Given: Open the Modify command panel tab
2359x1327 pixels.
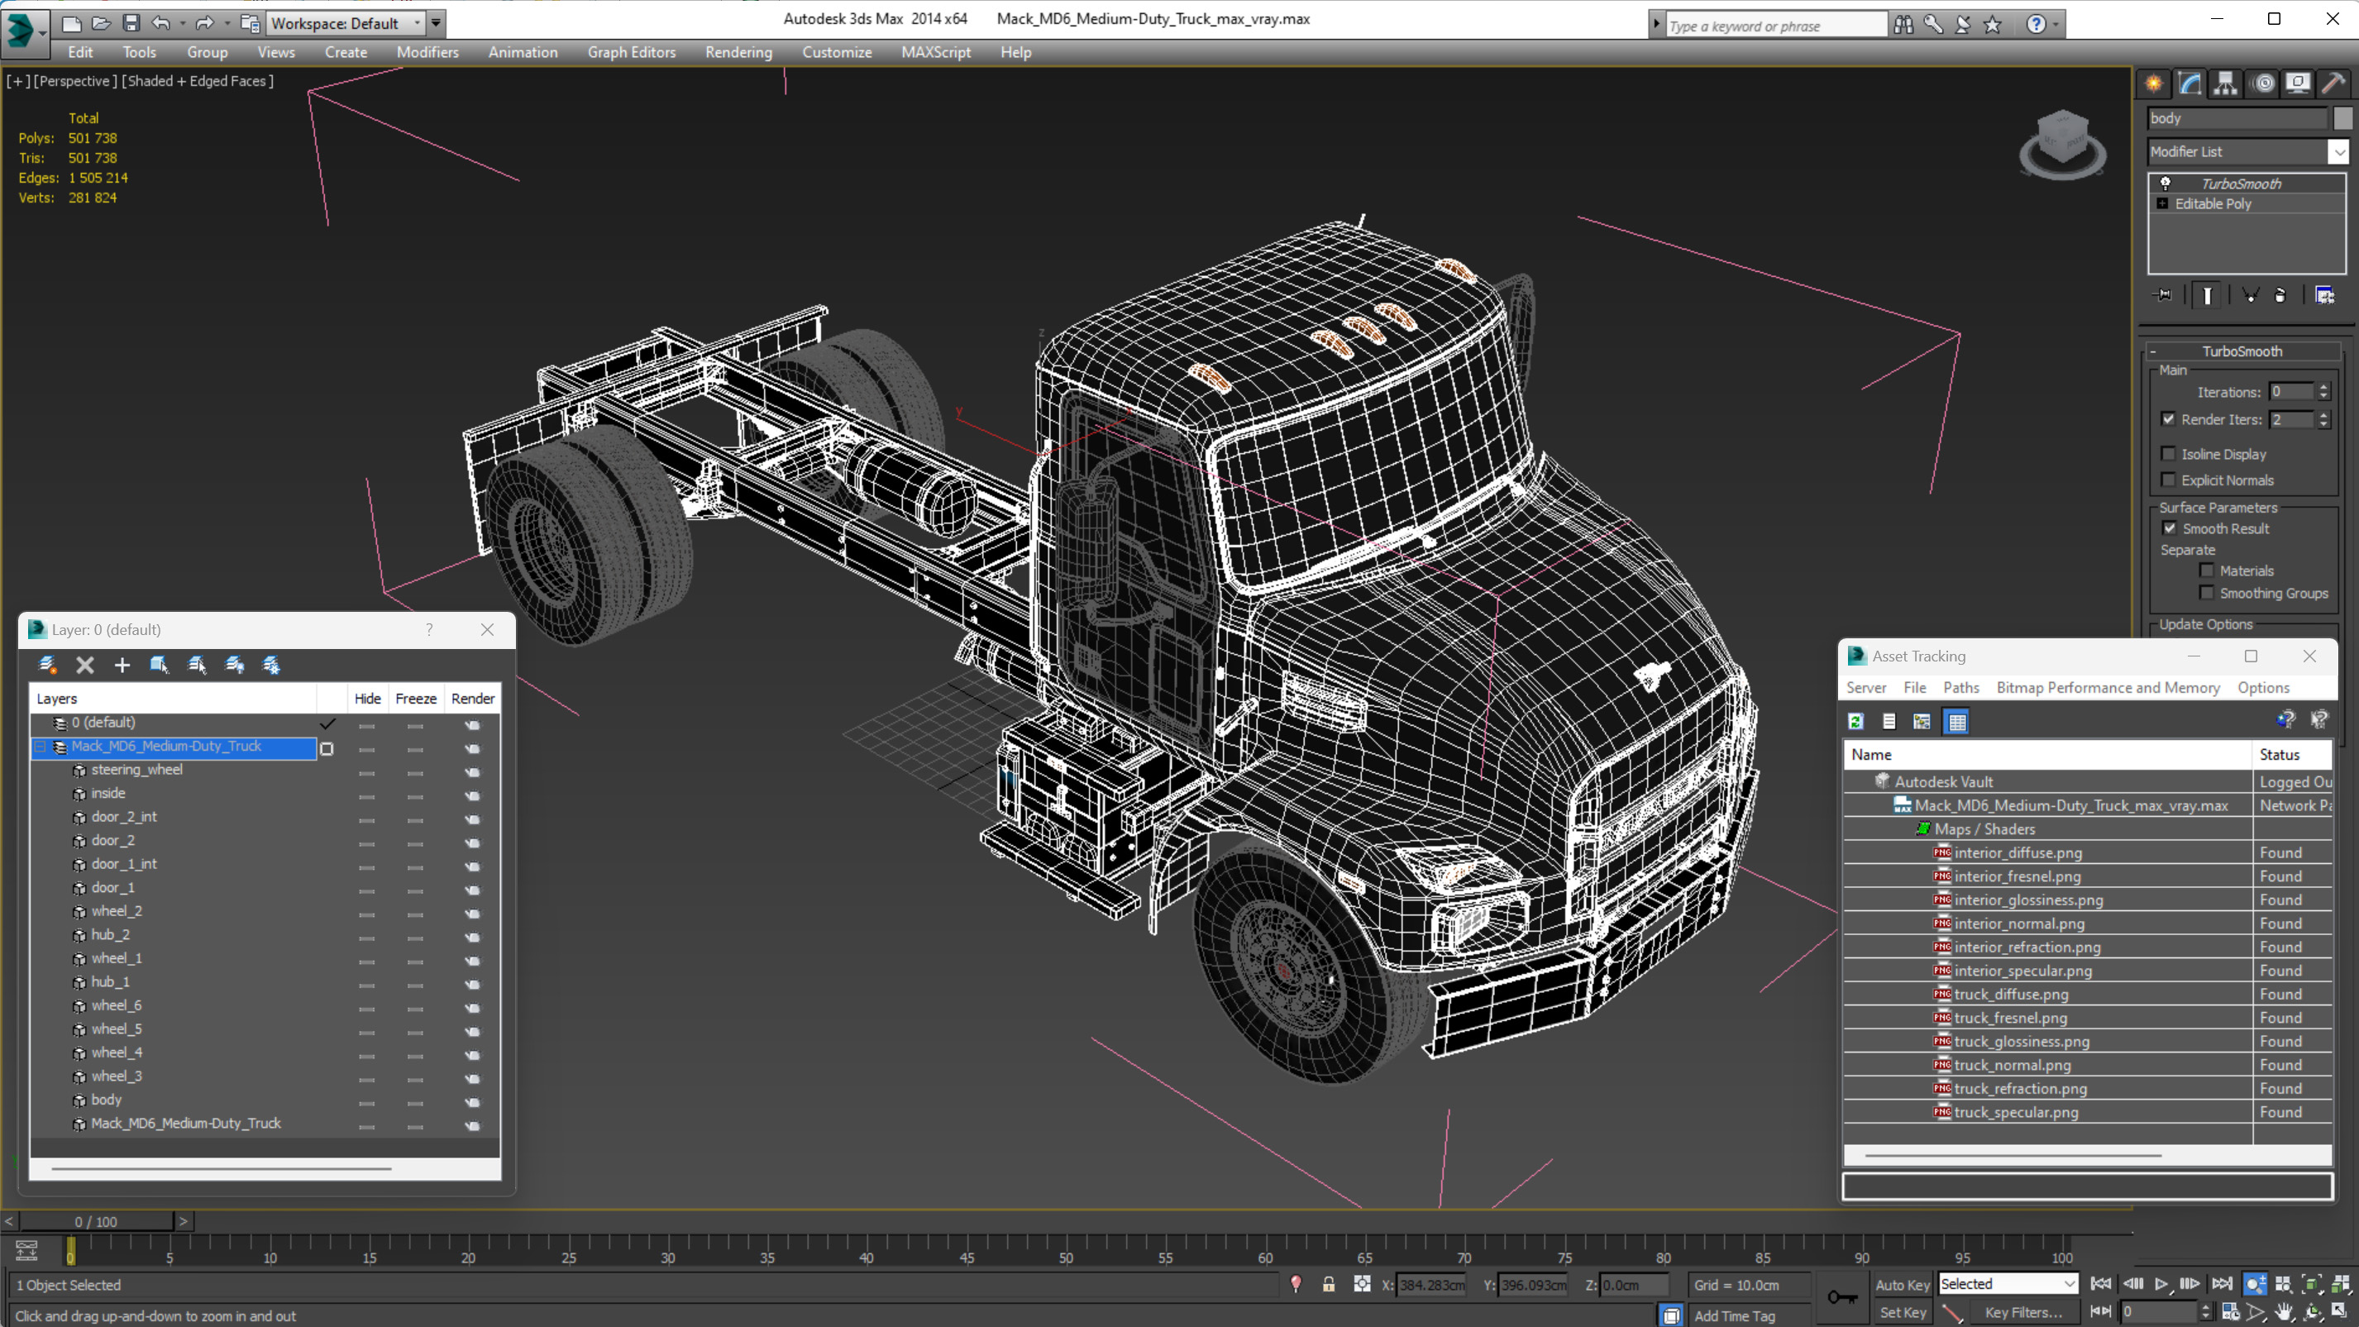Looking at the screenshot, I should [2189, 84].
